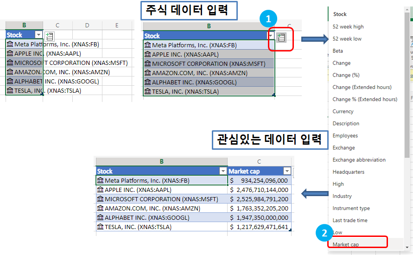Choose the Industry field
Screen dimensions: 413x255
(x=342, y=196)
